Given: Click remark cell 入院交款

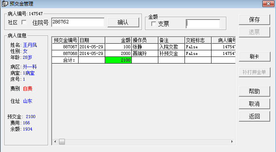Looking at the screenshot, I should pos(172,47).
